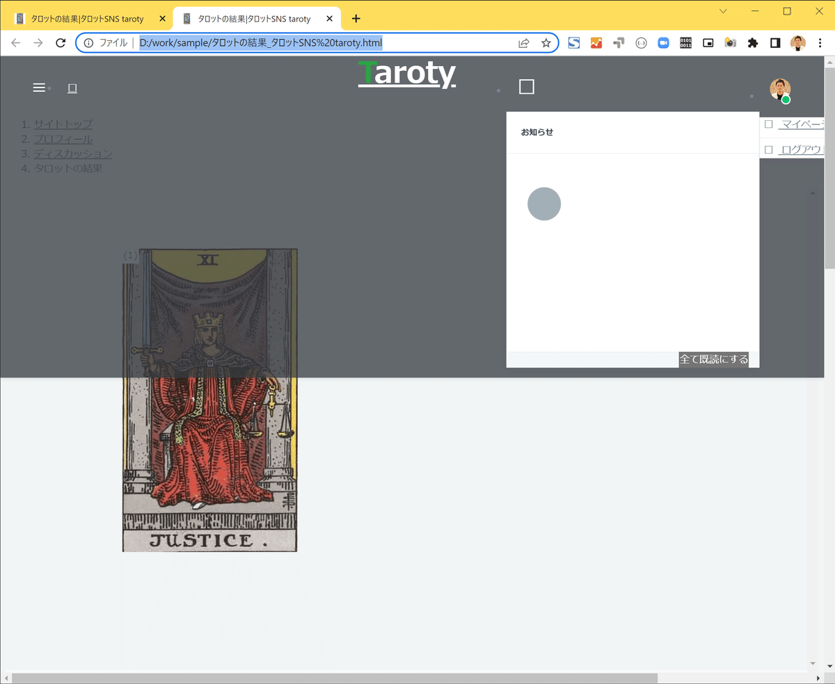
Task: Click the horizontal scrollbar thumb
Action: (335, 678)
